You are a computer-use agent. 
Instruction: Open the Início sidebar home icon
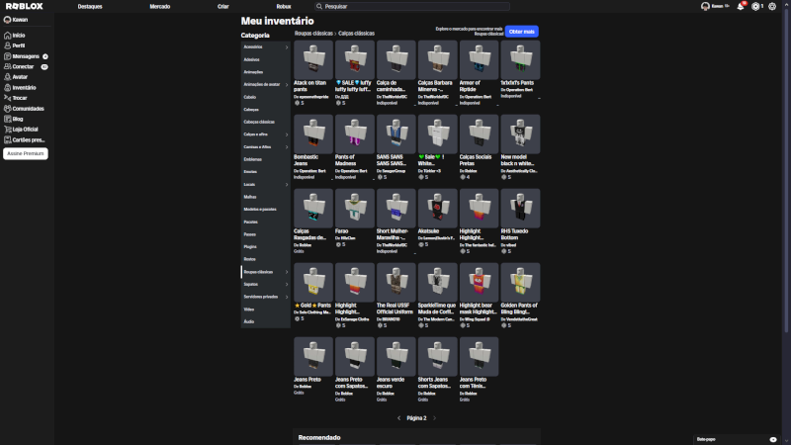pyautogui.click(x=8, y=36)
